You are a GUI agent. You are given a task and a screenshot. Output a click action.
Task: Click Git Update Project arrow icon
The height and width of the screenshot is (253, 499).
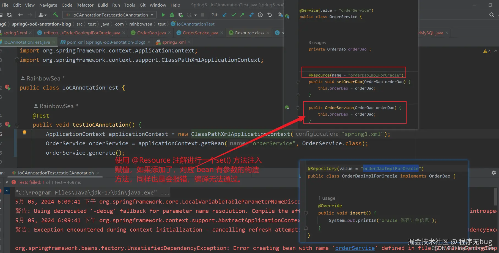tap(225, 15)
